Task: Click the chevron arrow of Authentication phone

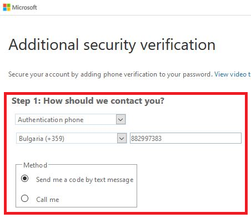Action: [121, 119]
